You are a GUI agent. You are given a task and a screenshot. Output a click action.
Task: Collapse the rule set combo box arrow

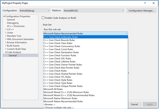126,34
